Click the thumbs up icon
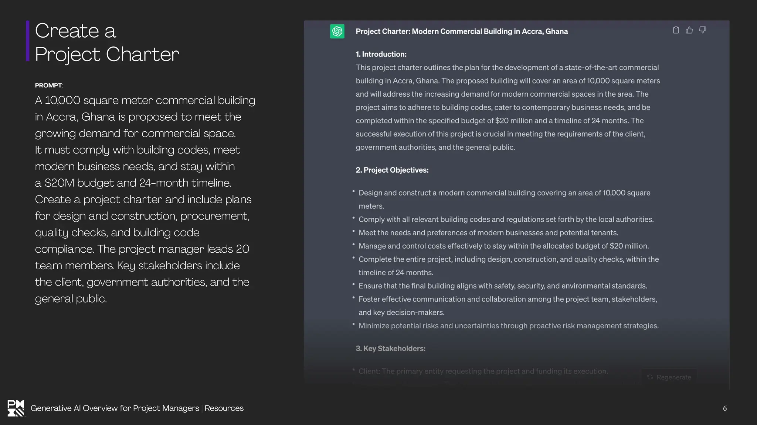Screen dimensions: 757x425 click(689, 30)
